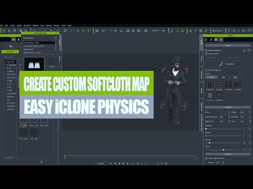
Task: Click the New Project toolbar icon
Action: [4, 31]
